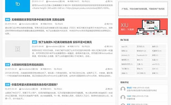Click author person icon on 无缩略图的文章 post
Screen dimensions: 171x105
20,24
